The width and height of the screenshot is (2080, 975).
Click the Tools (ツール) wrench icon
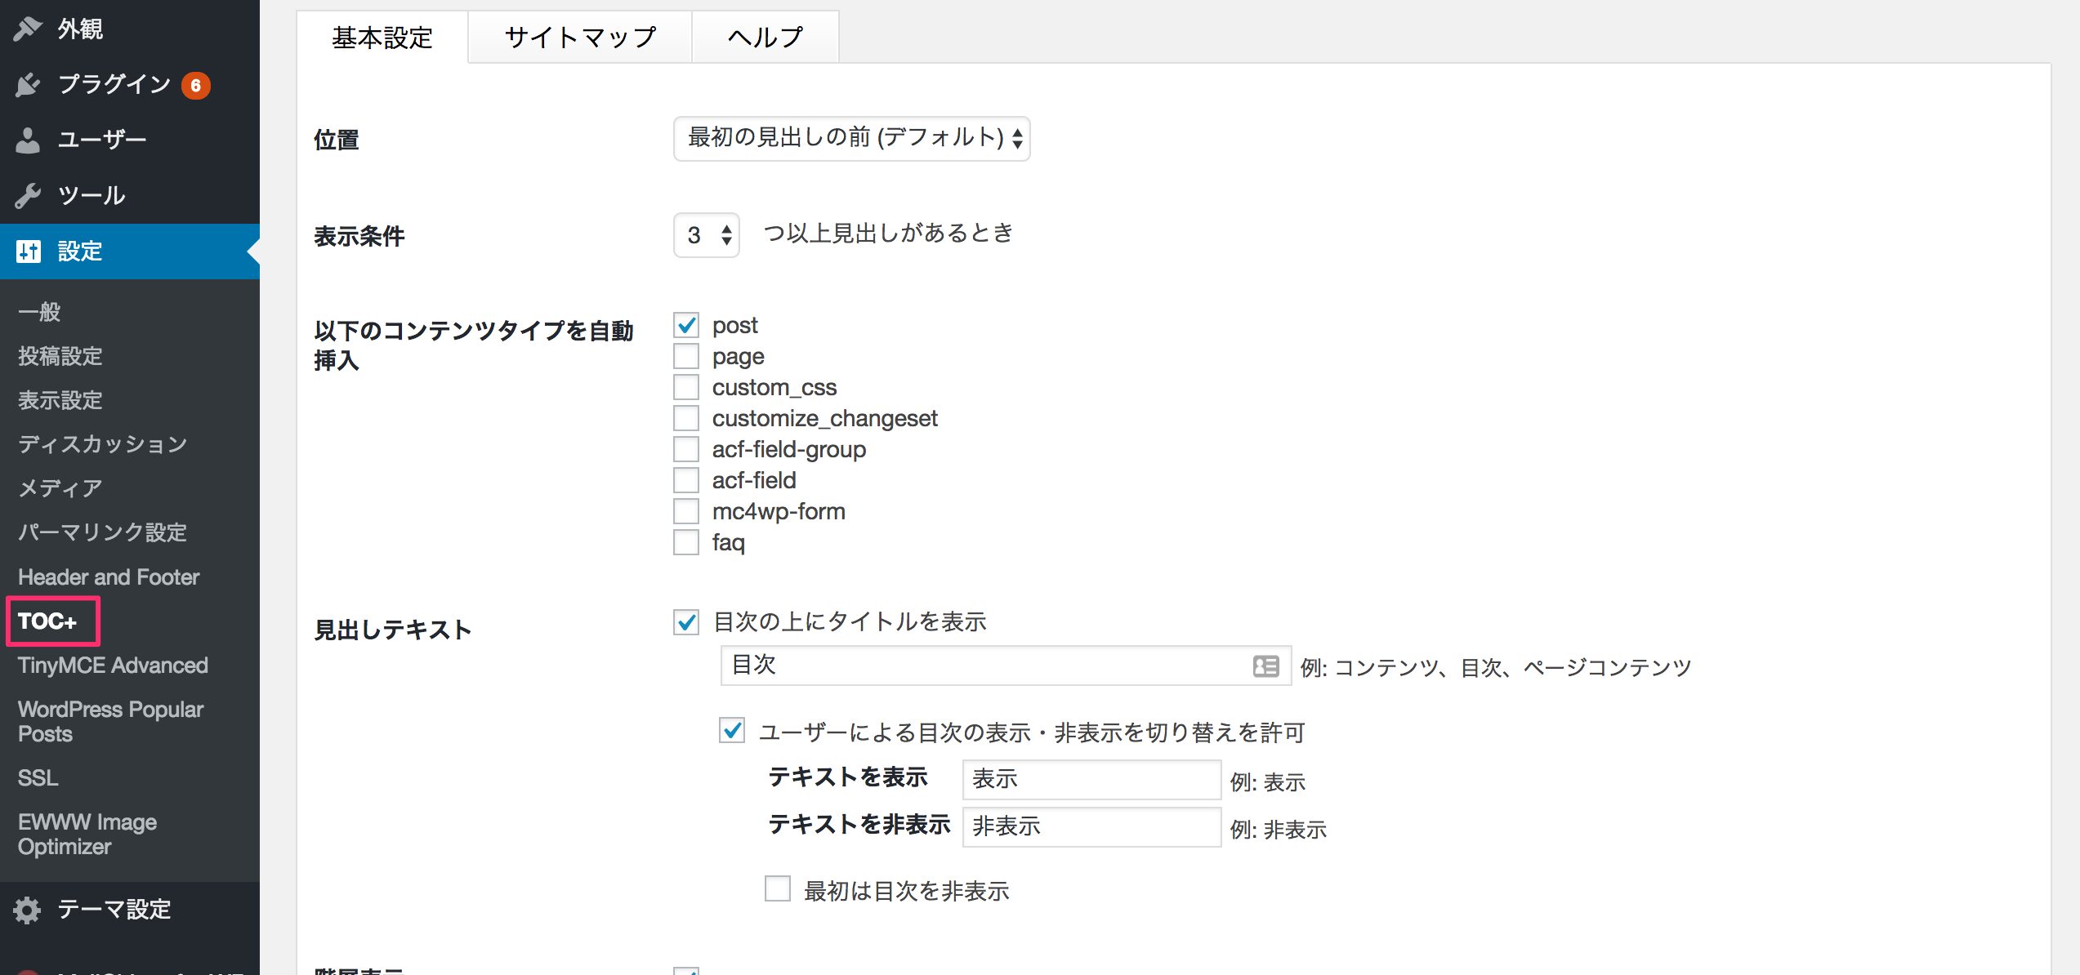(x=28, y=195)
